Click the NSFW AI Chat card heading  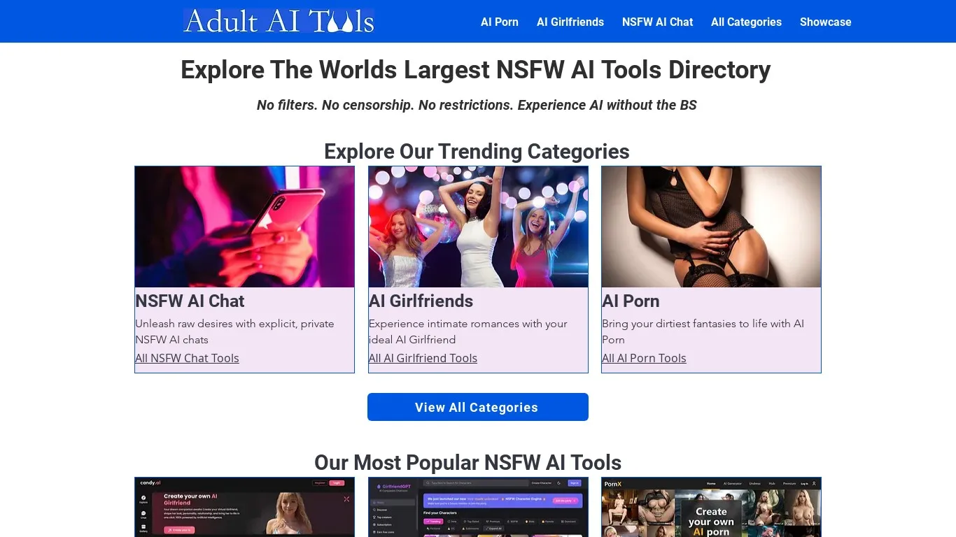click(x=190, y=301)
